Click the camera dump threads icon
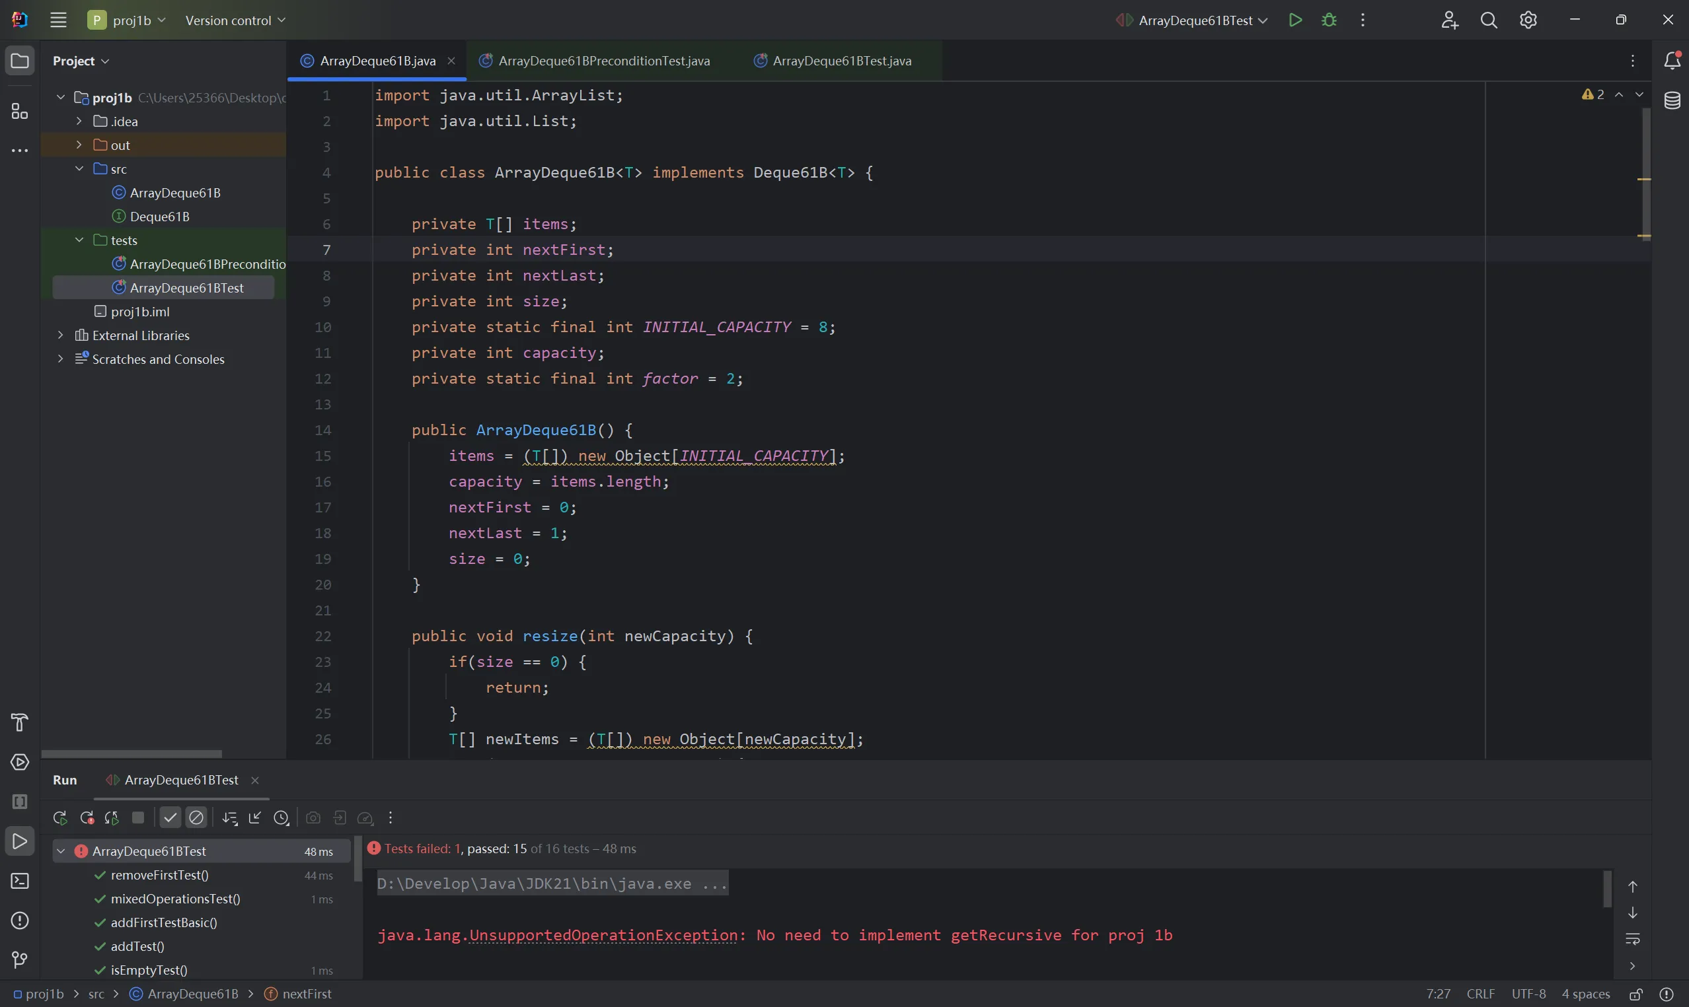This screenshot has width=1689, height=1007. (x=313, y=817)
